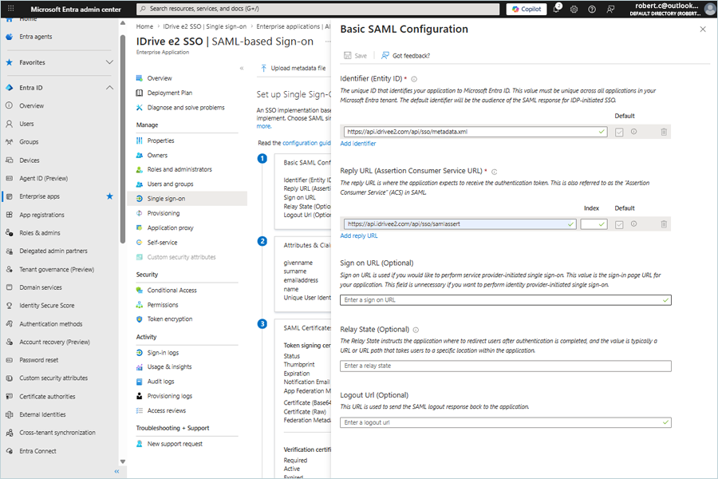This screenshot has width=718, height=479.
Task: Select Single sign-on menu item
Action: click(x=187, y=199)
